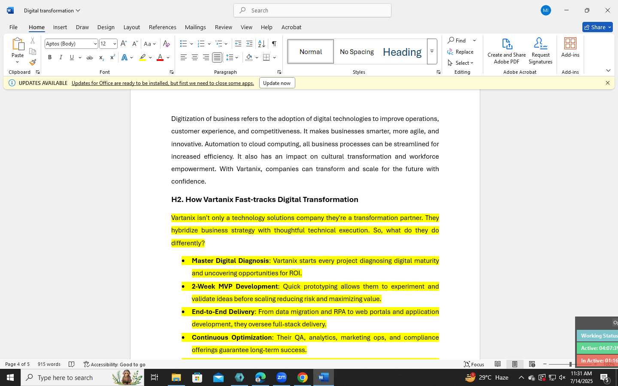The height and width of the screenshot is (386, 618).
Task: Show or hide paragraph marks
Action: (x=274, y=44)
